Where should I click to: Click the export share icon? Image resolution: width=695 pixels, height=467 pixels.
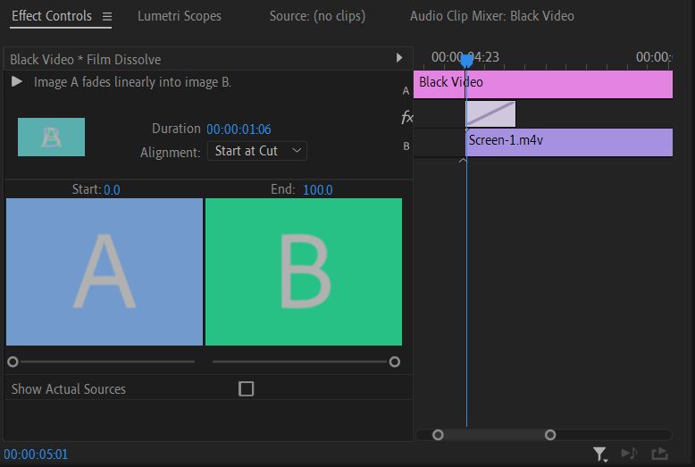click(x=659, y=454)
